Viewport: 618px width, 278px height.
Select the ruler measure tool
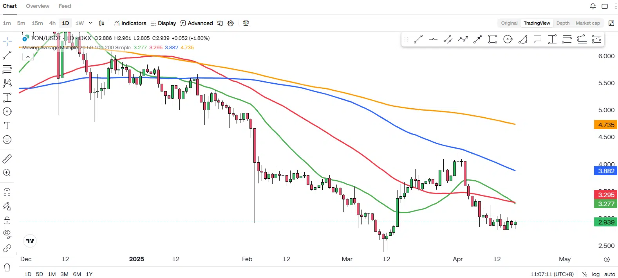(7, 159)
